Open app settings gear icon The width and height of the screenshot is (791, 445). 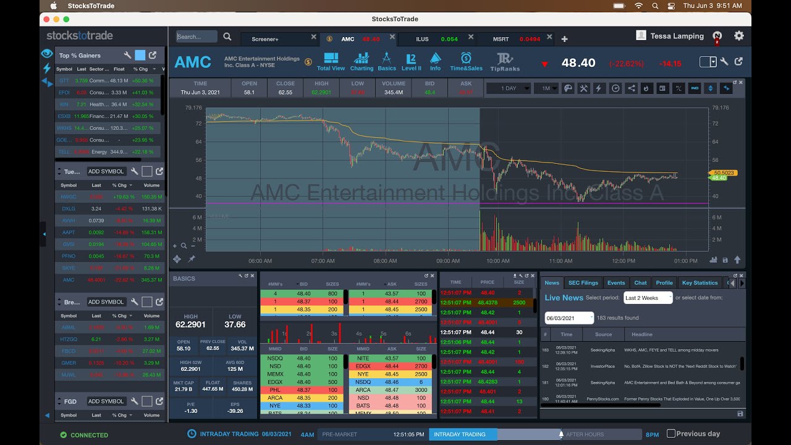click(738, 36)
